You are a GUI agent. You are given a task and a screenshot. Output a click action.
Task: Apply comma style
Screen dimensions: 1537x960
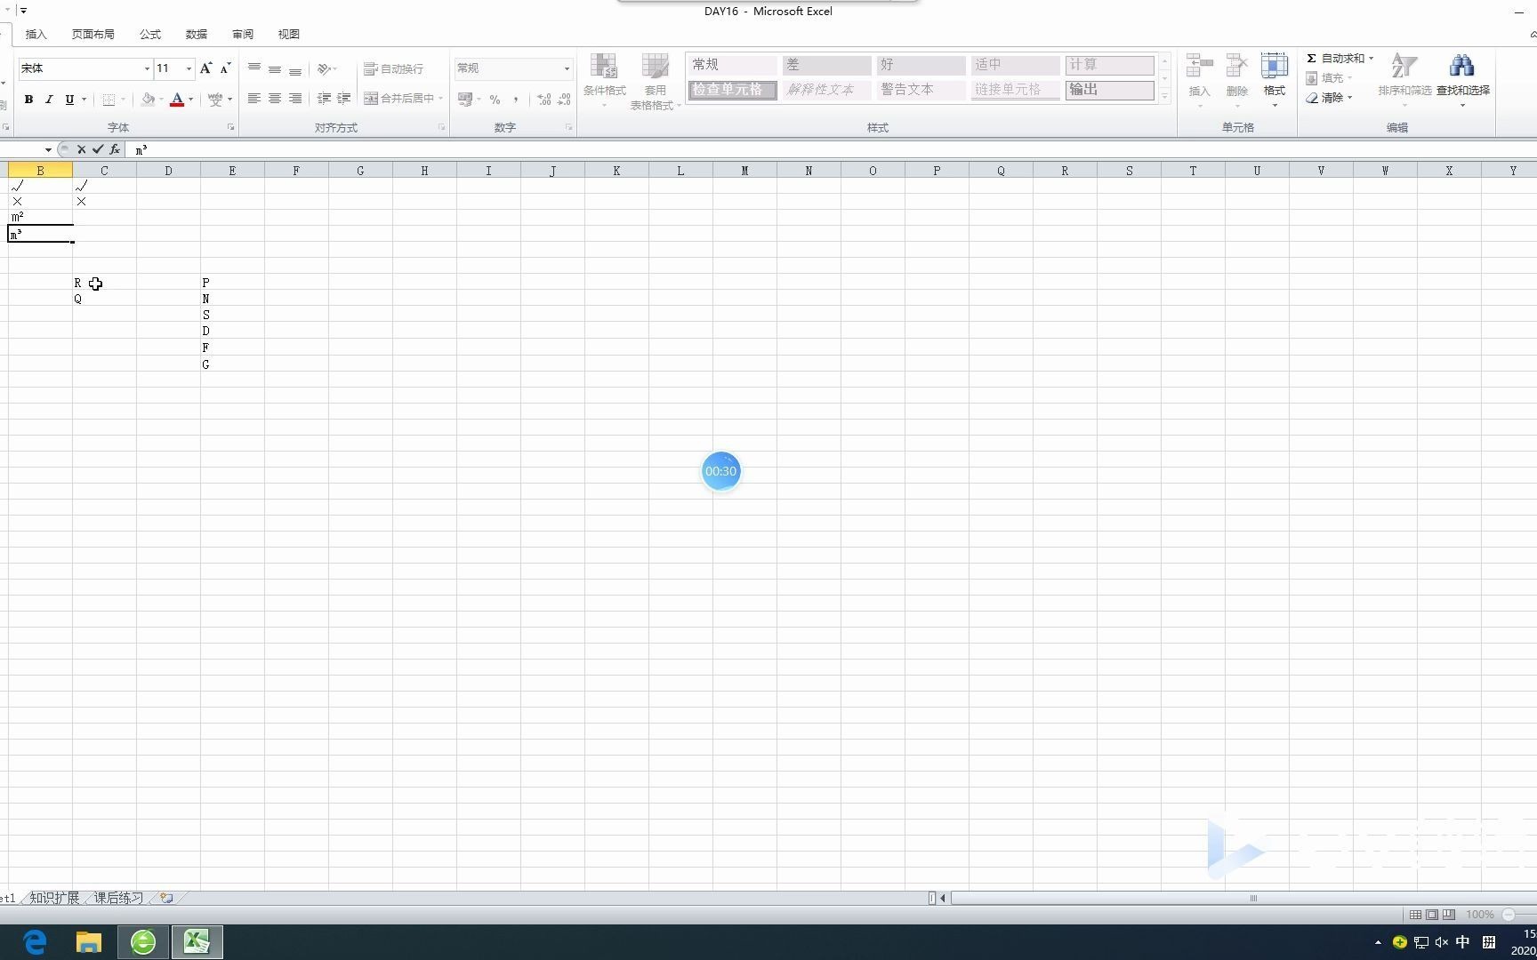516,100
